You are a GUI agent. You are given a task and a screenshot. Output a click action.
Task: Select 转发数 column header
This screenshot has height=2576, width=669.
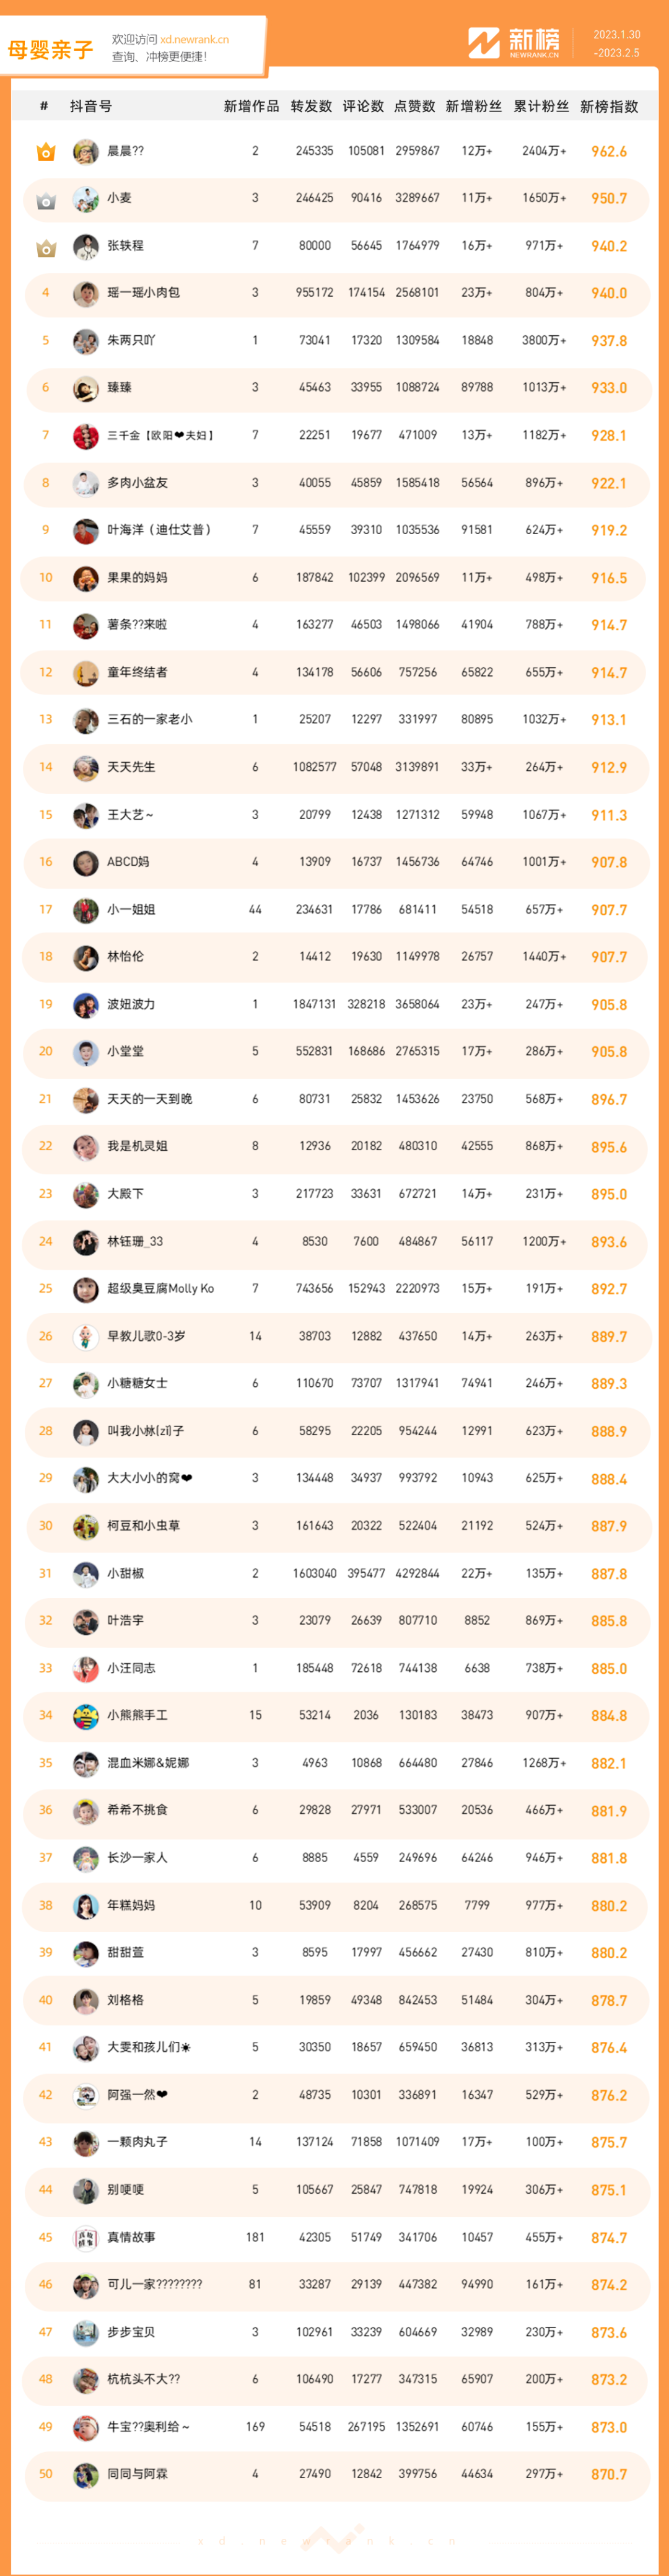click(311, 106)
